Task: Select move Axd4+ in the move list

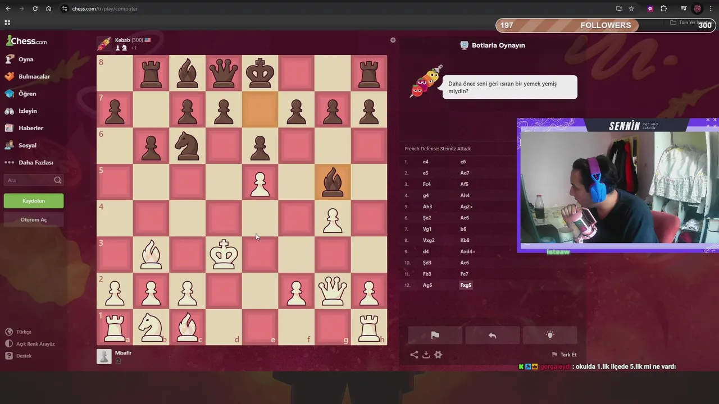Action: coord(468,251)
